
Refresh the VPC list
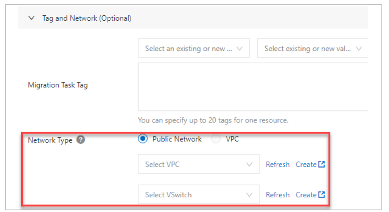[278, 164]
